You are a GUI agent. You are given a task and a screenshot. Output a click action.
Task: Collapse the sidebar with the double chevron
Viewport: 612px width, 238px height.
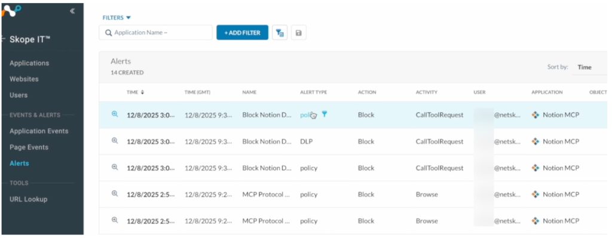coord(72,11)
